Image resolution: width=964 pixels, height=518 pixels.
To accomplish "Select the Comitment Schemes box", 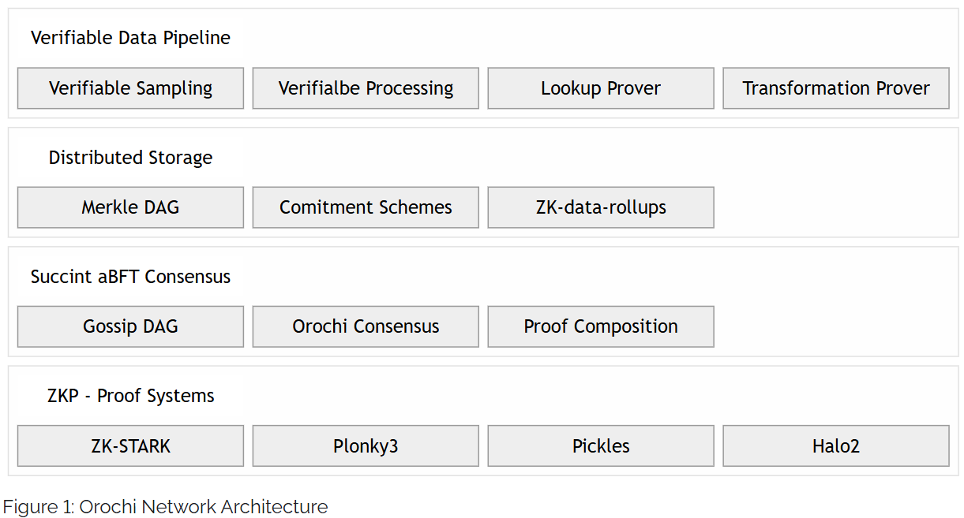I will pyautogui.click(x=366, y=207).
